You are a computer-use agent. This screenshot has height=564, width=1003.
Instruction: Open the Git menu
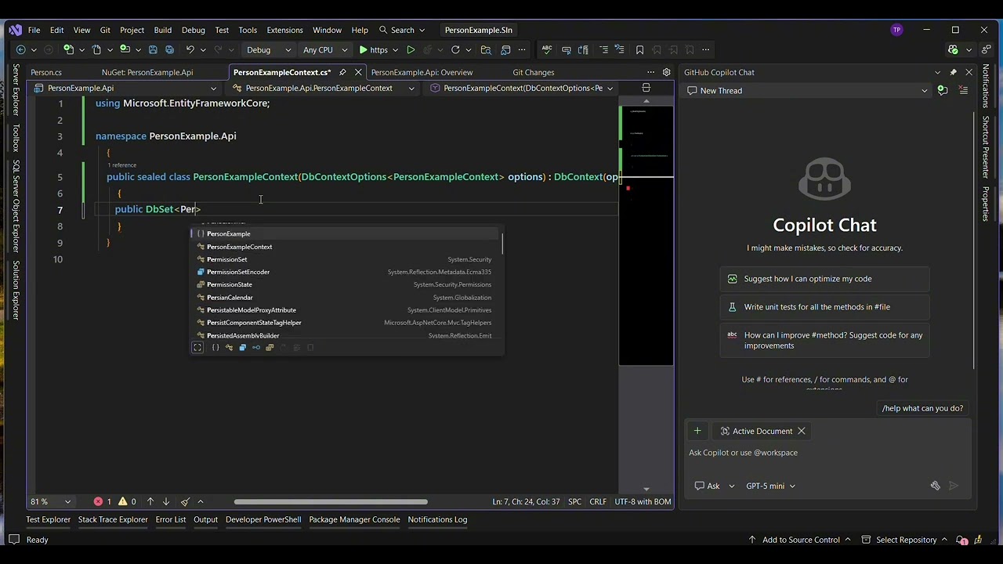(105, 30)
